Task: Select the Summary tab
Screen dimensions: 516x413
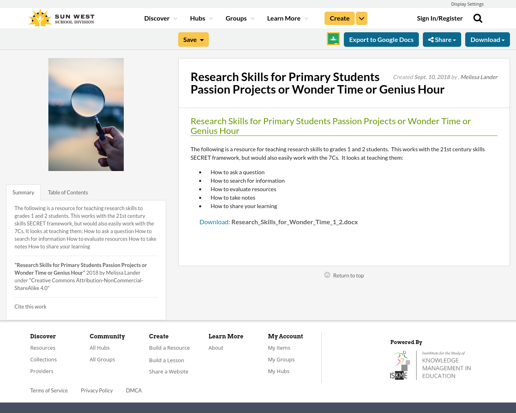Action: [23, 192]
